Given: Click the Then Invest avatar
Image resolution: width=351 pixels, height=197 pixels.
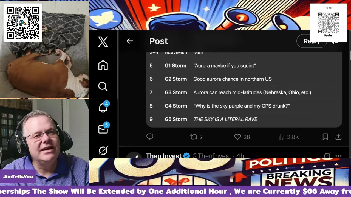Looking at the screenshot, I should pos(134,155).
